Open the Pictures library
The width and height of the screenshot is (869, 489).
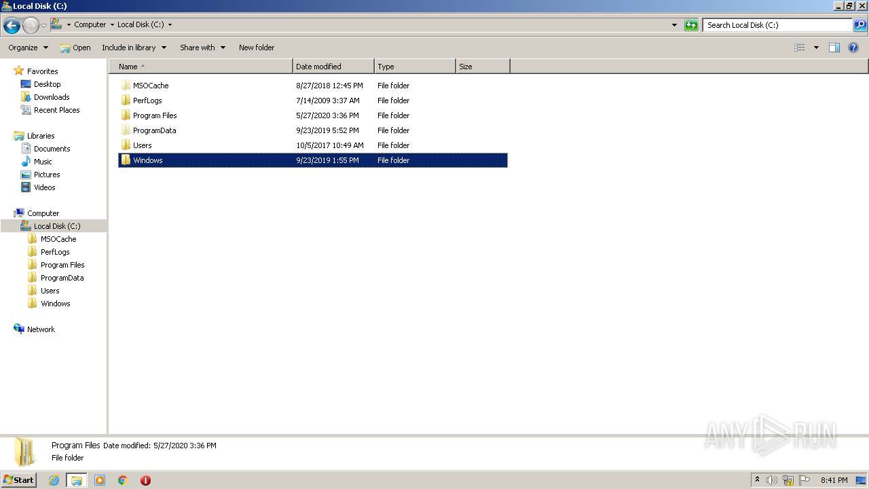coord(47,175)
